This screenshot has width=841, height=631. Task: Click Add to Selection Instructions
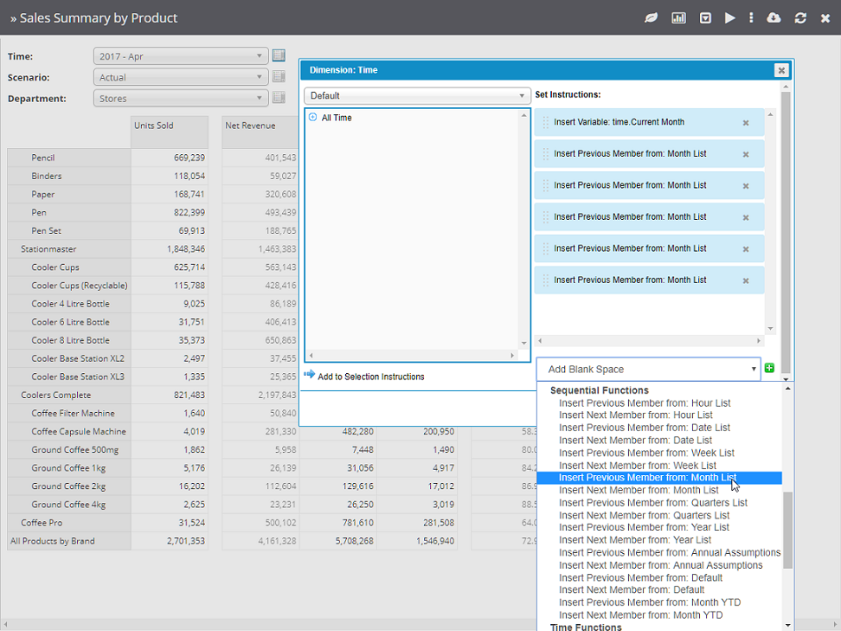coord(370,377)
